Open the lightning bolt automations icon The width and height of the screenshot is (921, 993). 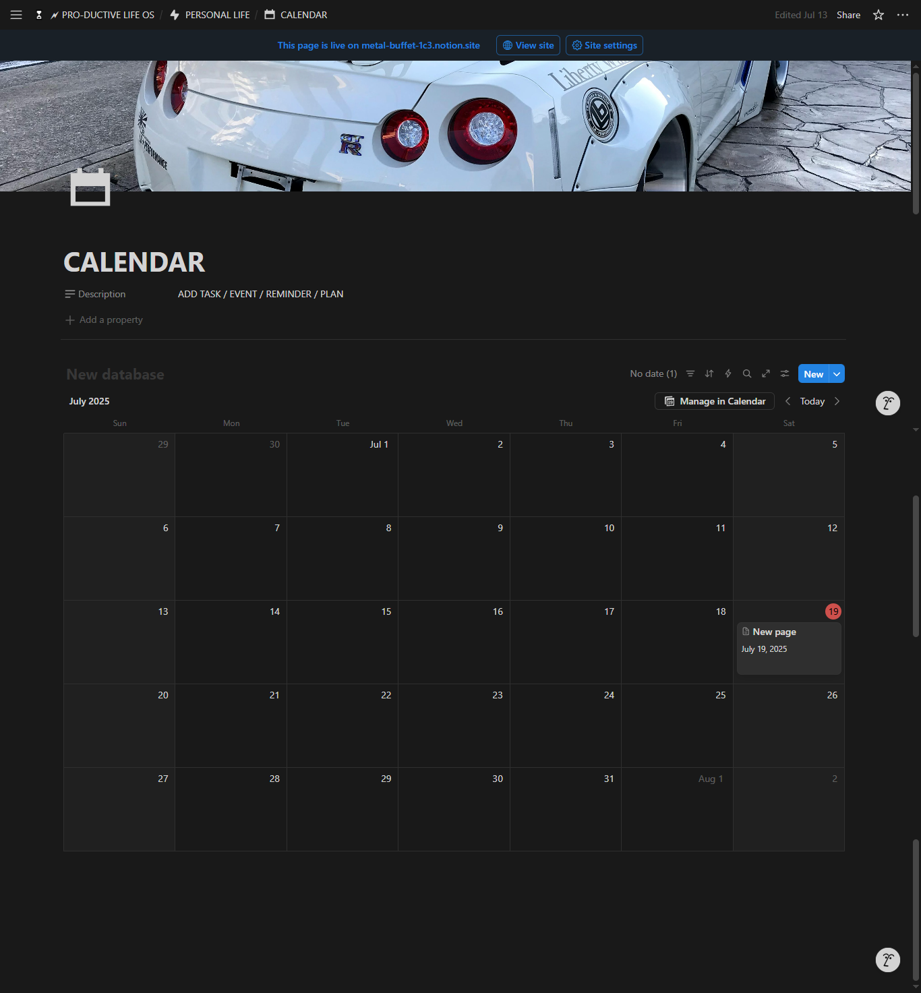tap(728, 373)
